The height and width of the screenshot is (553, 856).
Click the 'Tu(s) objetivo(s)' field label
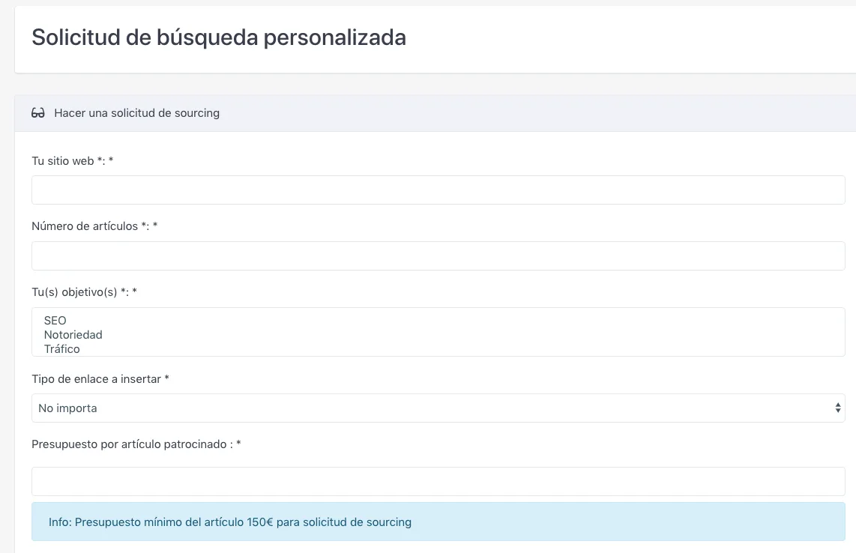[x=75, y=292]
